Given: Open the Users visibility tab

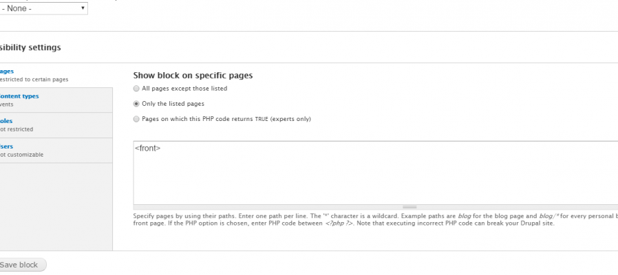Looking at the screenshot, I should tap(6, 146).
